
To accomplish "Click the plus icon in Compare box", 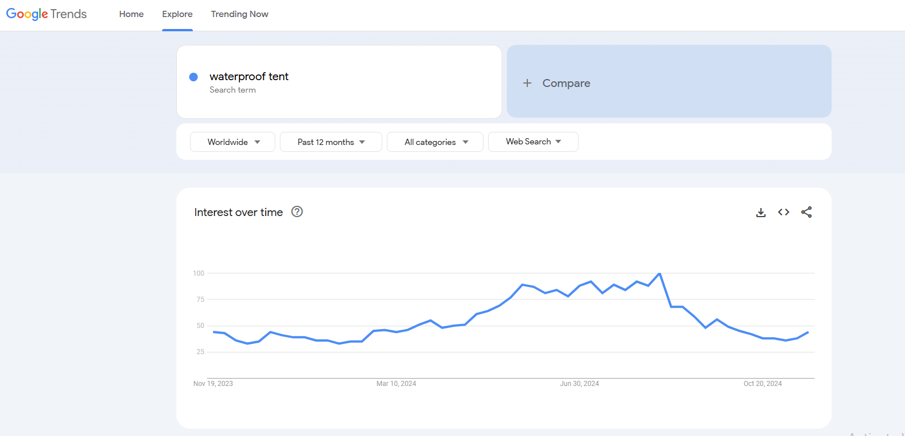I will coord(527,83).
